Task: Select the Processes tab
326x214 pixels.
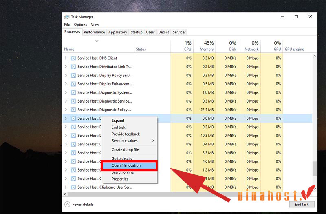Action: 72,32
